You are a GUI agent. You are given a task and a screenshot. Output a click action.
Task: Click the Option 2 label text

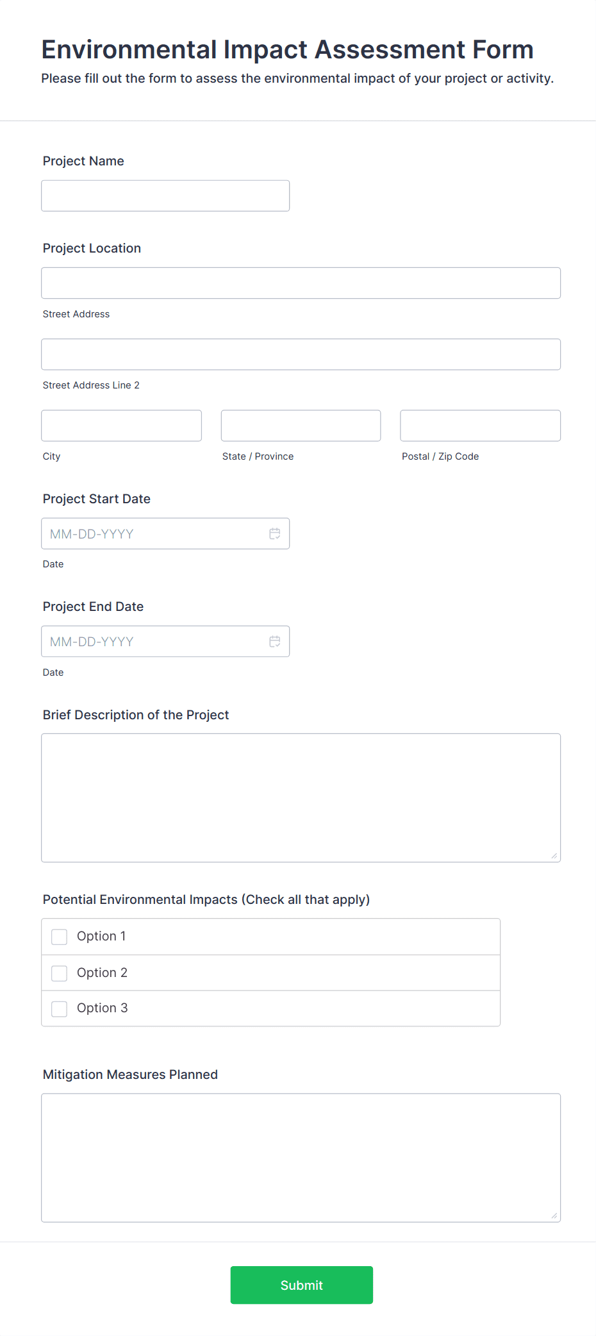[102, 973]
